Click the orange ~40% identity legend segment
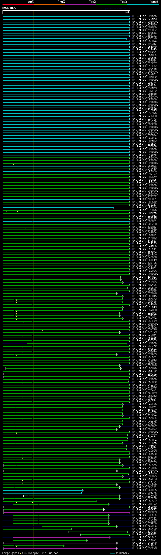161x555 pixels. (49, 4)
